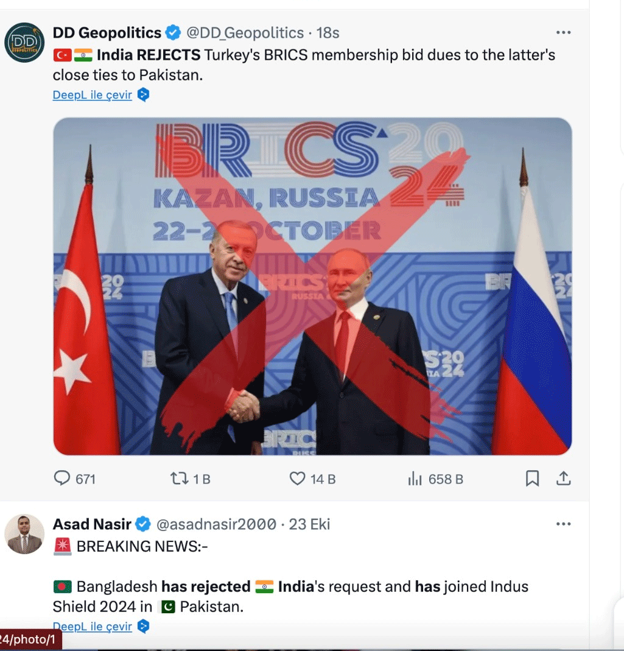
Task: Open the @DD_Geopolitics handle link
Action: (x=245, y=32)
